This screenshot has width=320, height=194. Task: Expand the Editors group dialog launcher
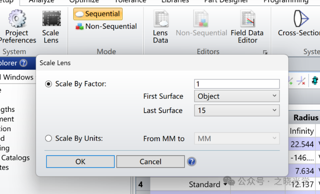coord(265,52)
